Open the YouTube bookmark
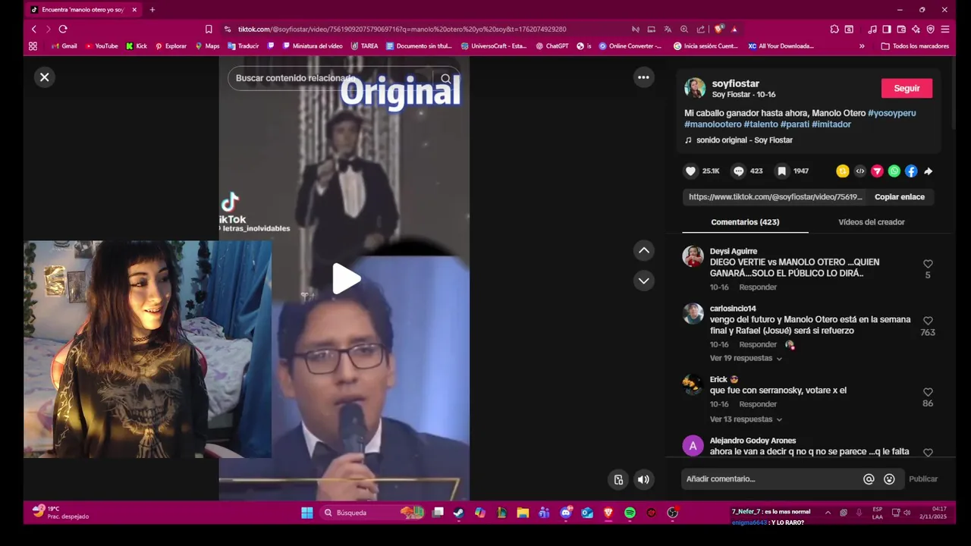The image size is (971, 546). coord(101,46)
